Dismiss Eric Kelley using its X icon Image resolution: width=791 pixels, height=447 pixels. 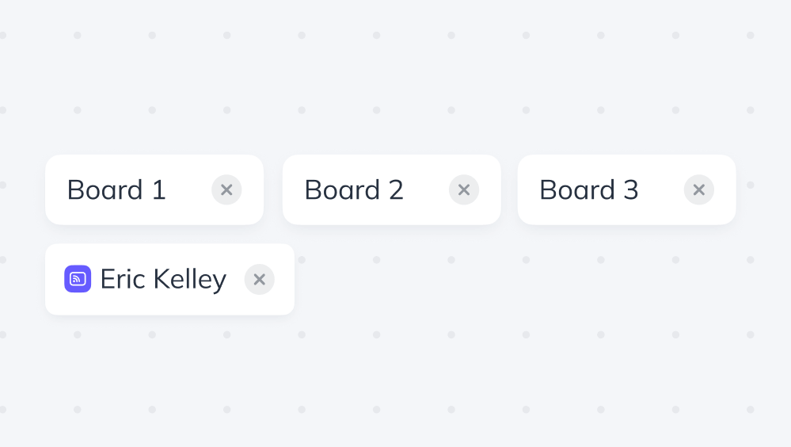260,280
